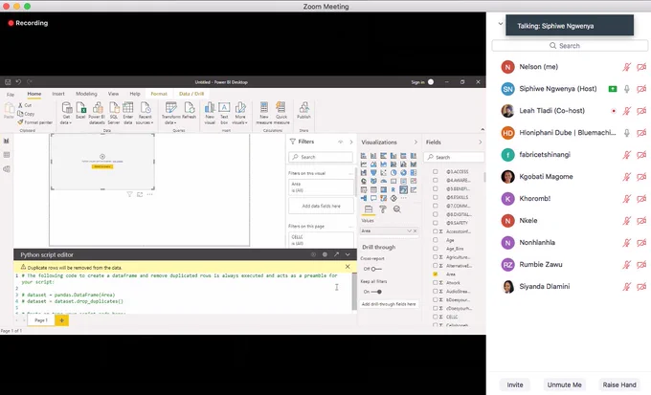The height and width of the screenshot is (395, 651).
Task: Create a New measure
Action: 264,113
